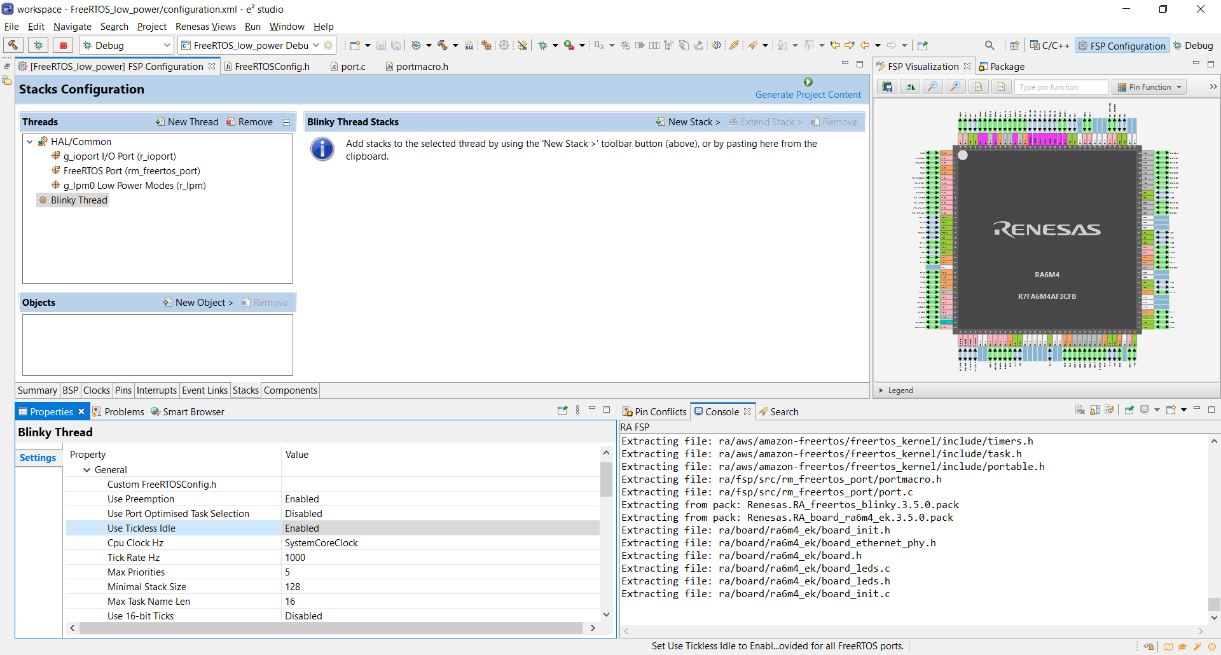This screenshot has height=655, width=1221.
Task: Click the Properties view pin-to-selection icon
Action: click(562, 410)
